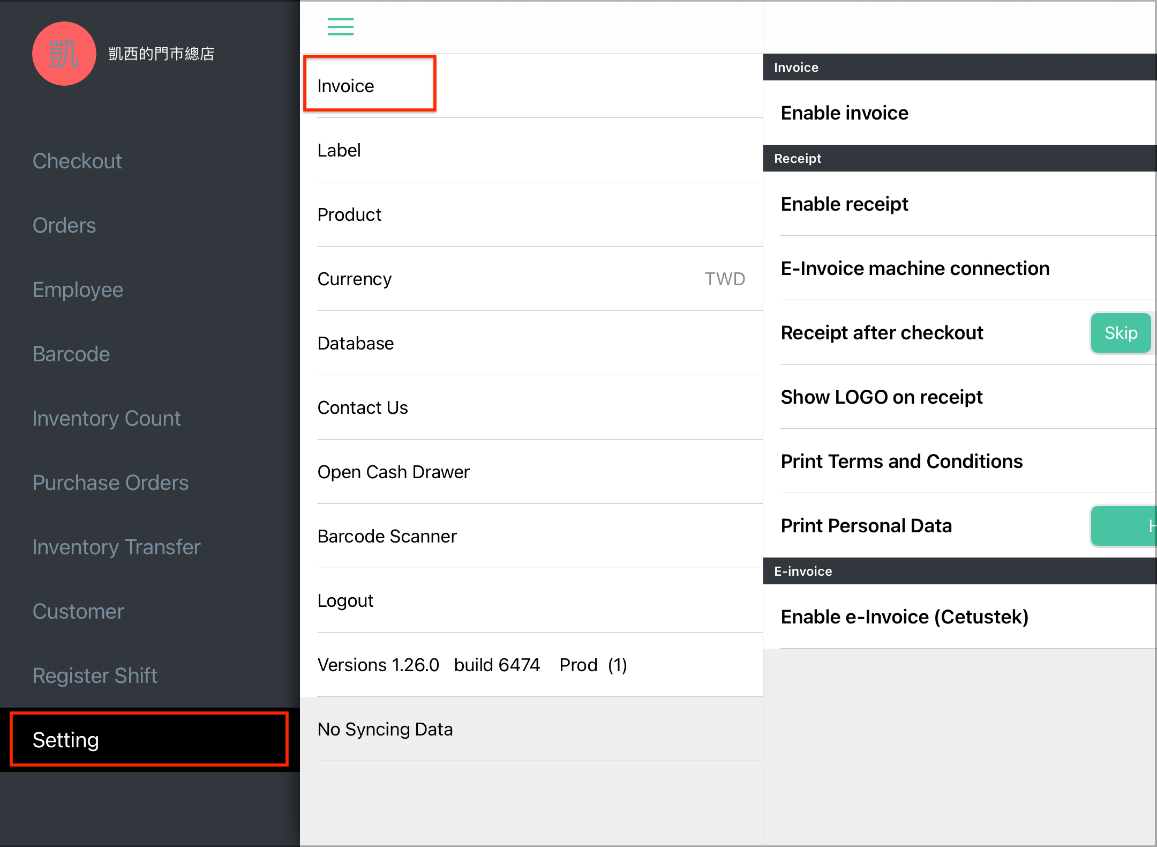The height and width of the screenshot is (847, 1157).
Task: Open the hamburger menu icon
Action: 341,26
